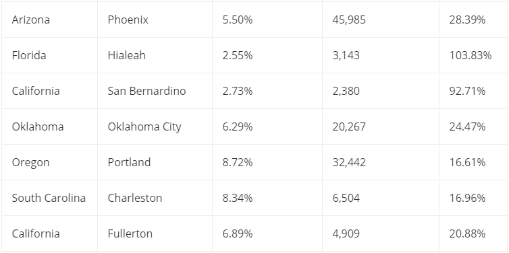Select the 2.73% value cell

coord(267,91)
